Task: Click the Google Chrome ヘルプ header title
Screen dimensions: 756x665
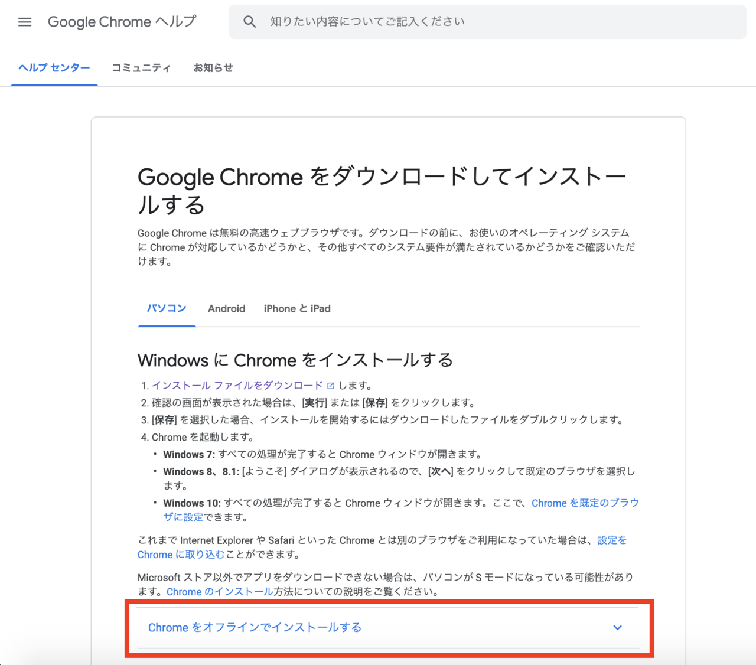Action: (x=122, y=22)
